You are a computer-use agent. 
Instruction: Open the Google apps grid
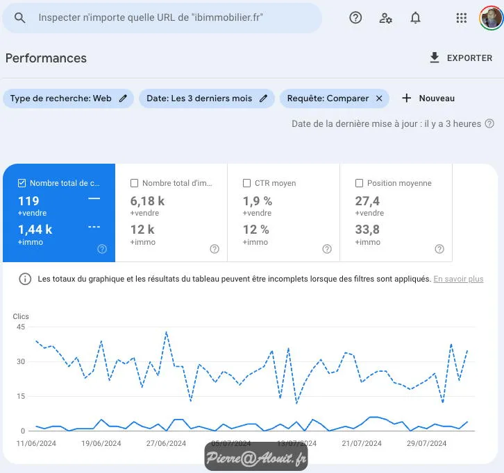[461, 18]
